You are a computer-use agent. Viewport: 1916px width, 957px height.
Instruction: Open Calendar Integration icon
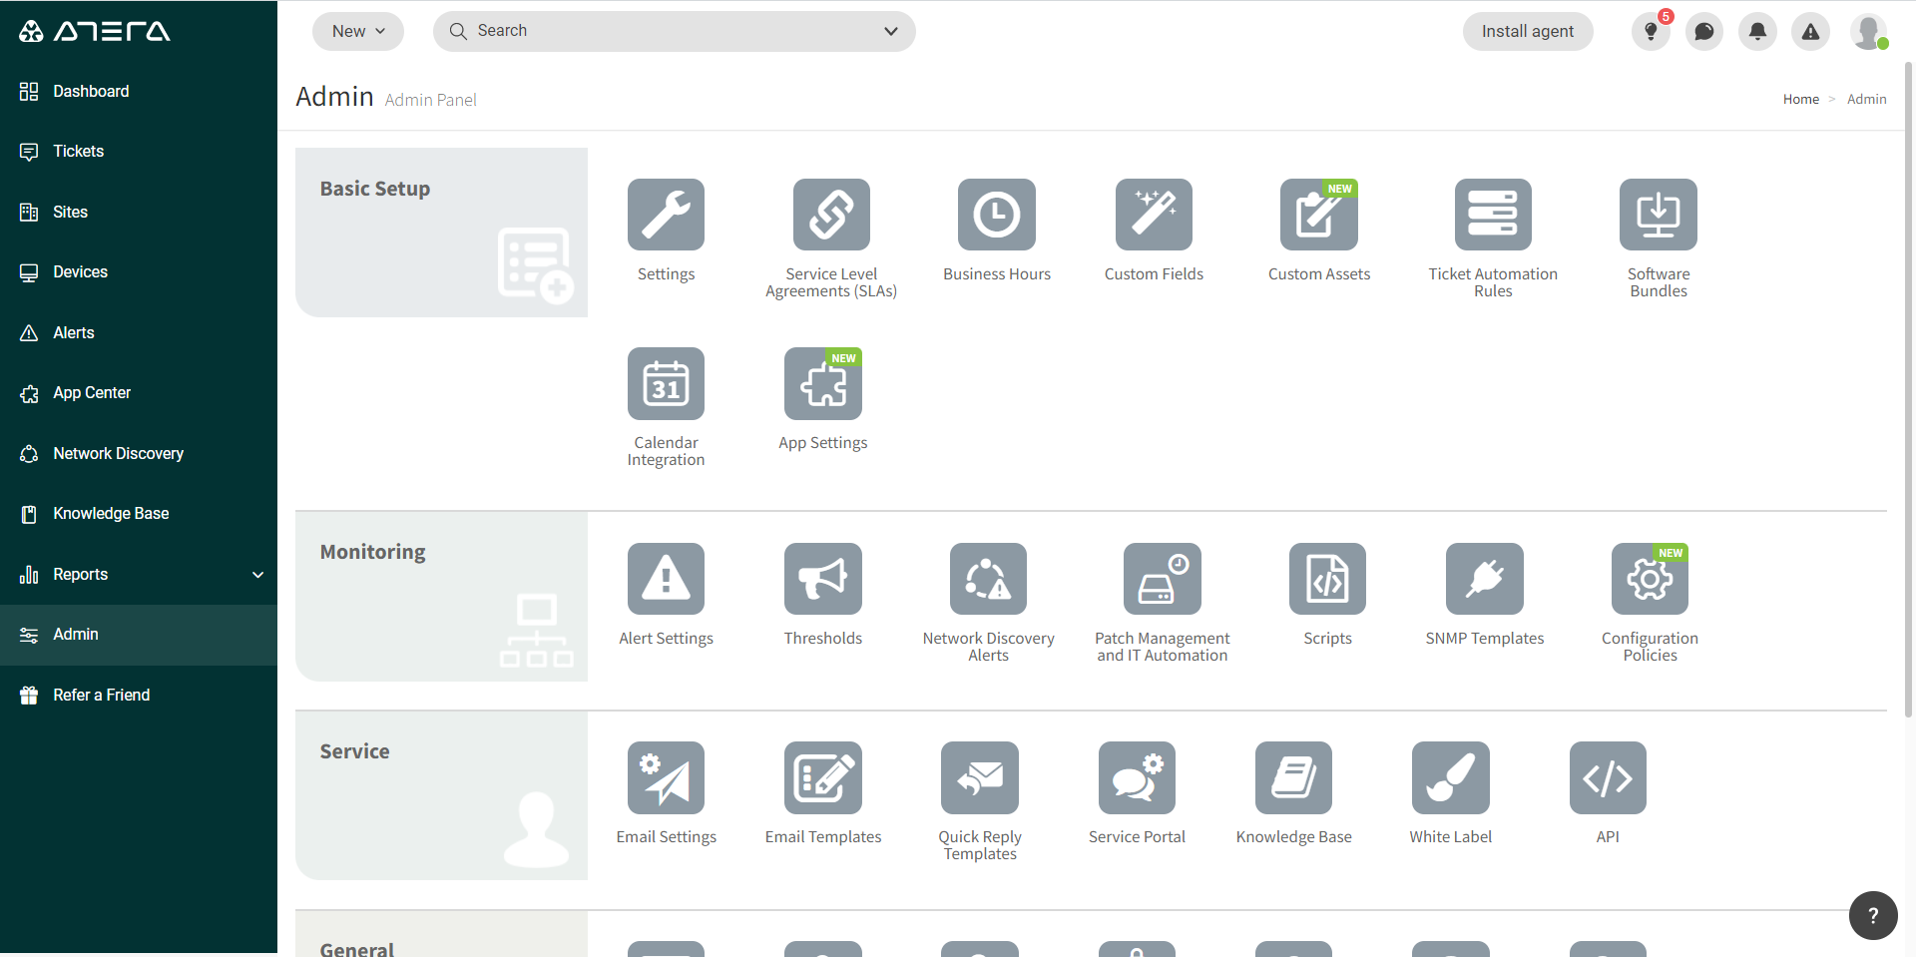click(666, 383)
